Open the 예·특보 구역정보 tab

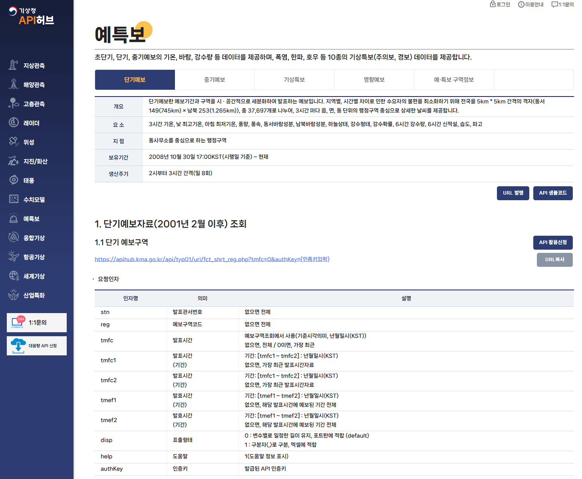(x=454, y=80)
